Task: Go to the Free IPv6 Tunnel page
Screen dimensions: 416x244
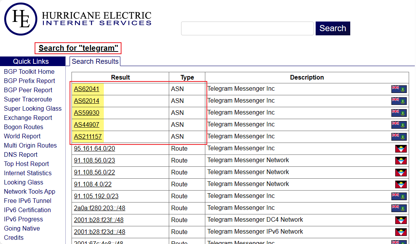Action: pyautogui.click(x=28, y=201)
